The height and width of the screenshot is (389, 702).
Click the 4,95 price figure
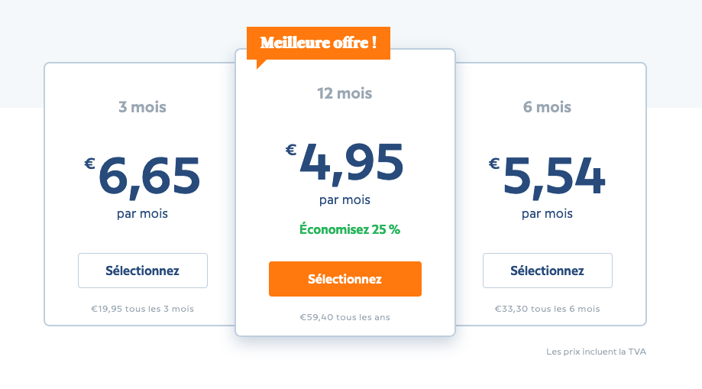click(x=351, y=163)
